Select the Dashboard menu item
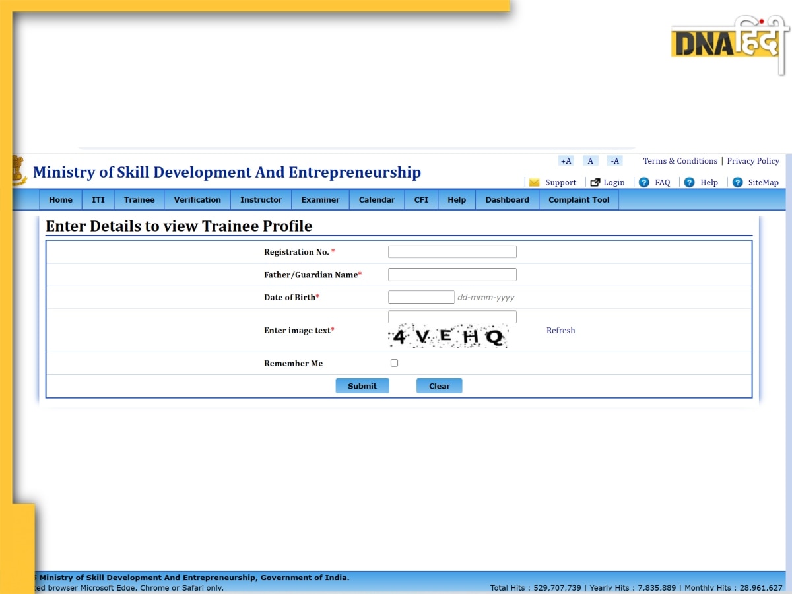The height and width of the screenshot is (594, 792). click(x=507, y=200)
